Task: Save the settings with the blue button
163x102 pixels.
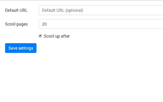Action: (21, 48)
